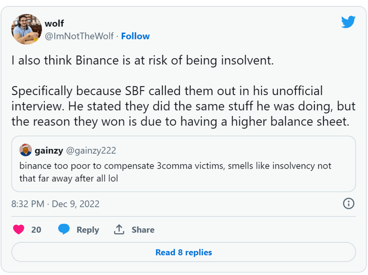Open the tweet timestamp Dec 9, 2022
Viewport: 368px width, 275px height.
tap(55, 204)
